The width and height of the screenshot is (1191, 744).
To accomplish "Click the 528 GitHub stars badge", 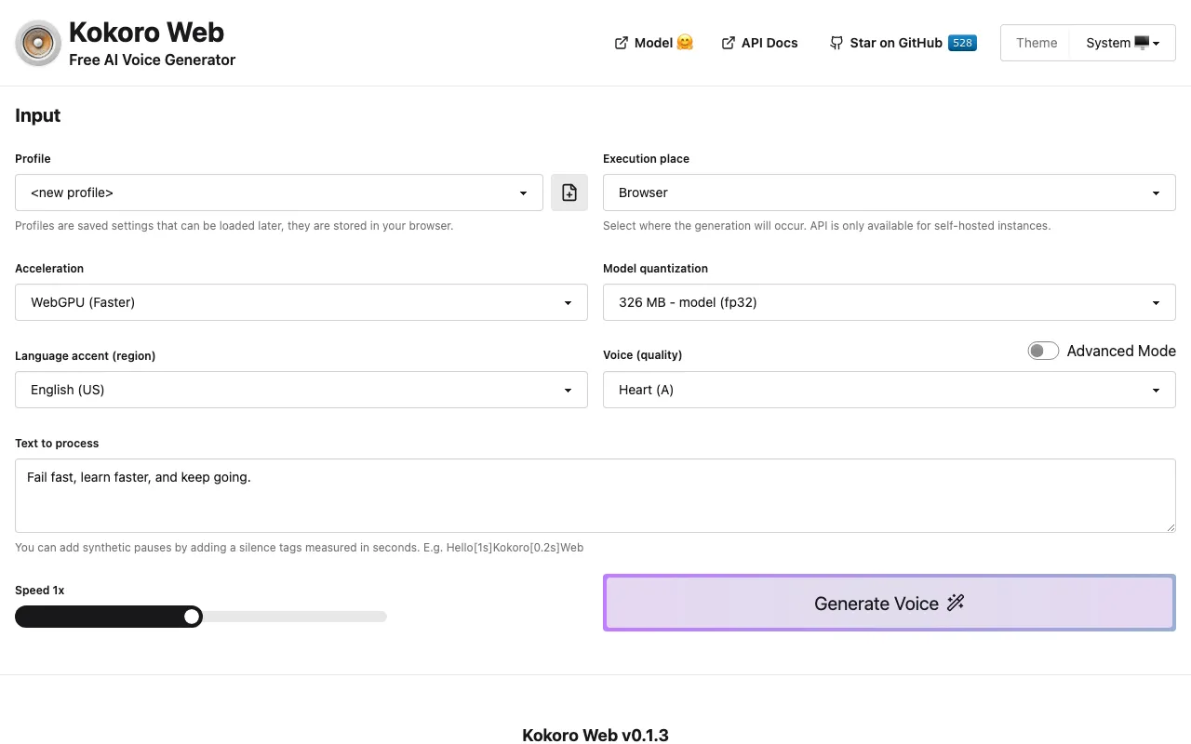I will point(962,43).
